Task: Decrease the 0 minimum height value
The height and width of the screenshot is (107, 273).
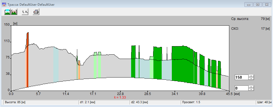Action: click(251, 89)
